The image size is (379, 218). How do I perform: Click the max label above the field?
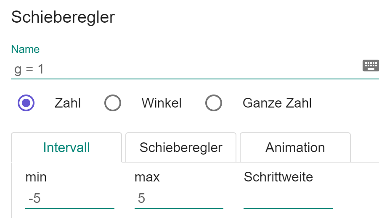pyautogui.click(x=147, y=177)
